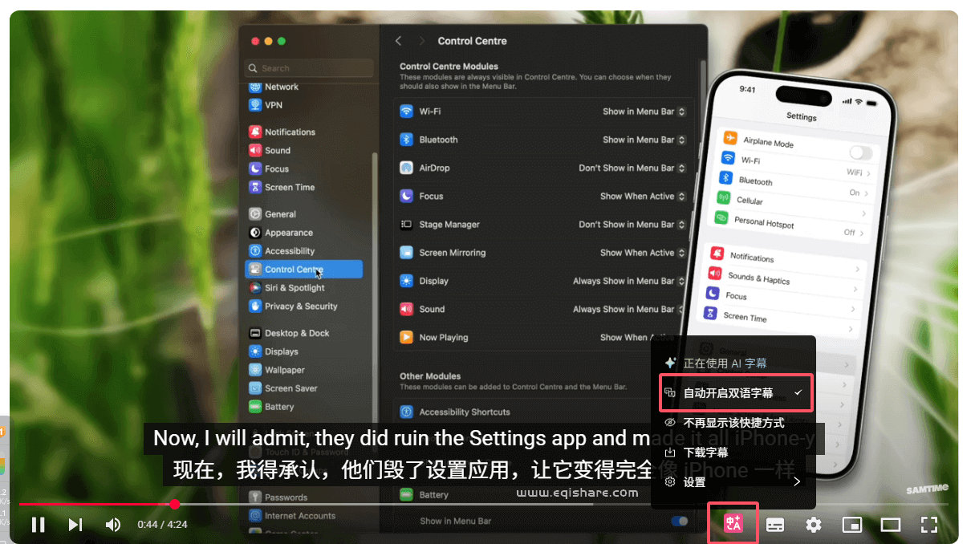Click the Screen Mirroring module icon

pos(408,252)
